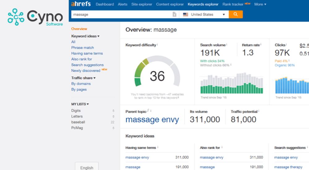Open the Digits list
Screen dimensions: 309x170
coord(76,110)
